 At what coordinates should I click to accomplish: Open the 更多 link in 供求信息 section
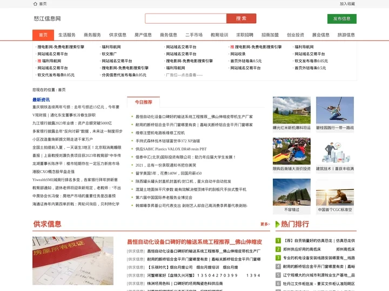tap(265, 224)
